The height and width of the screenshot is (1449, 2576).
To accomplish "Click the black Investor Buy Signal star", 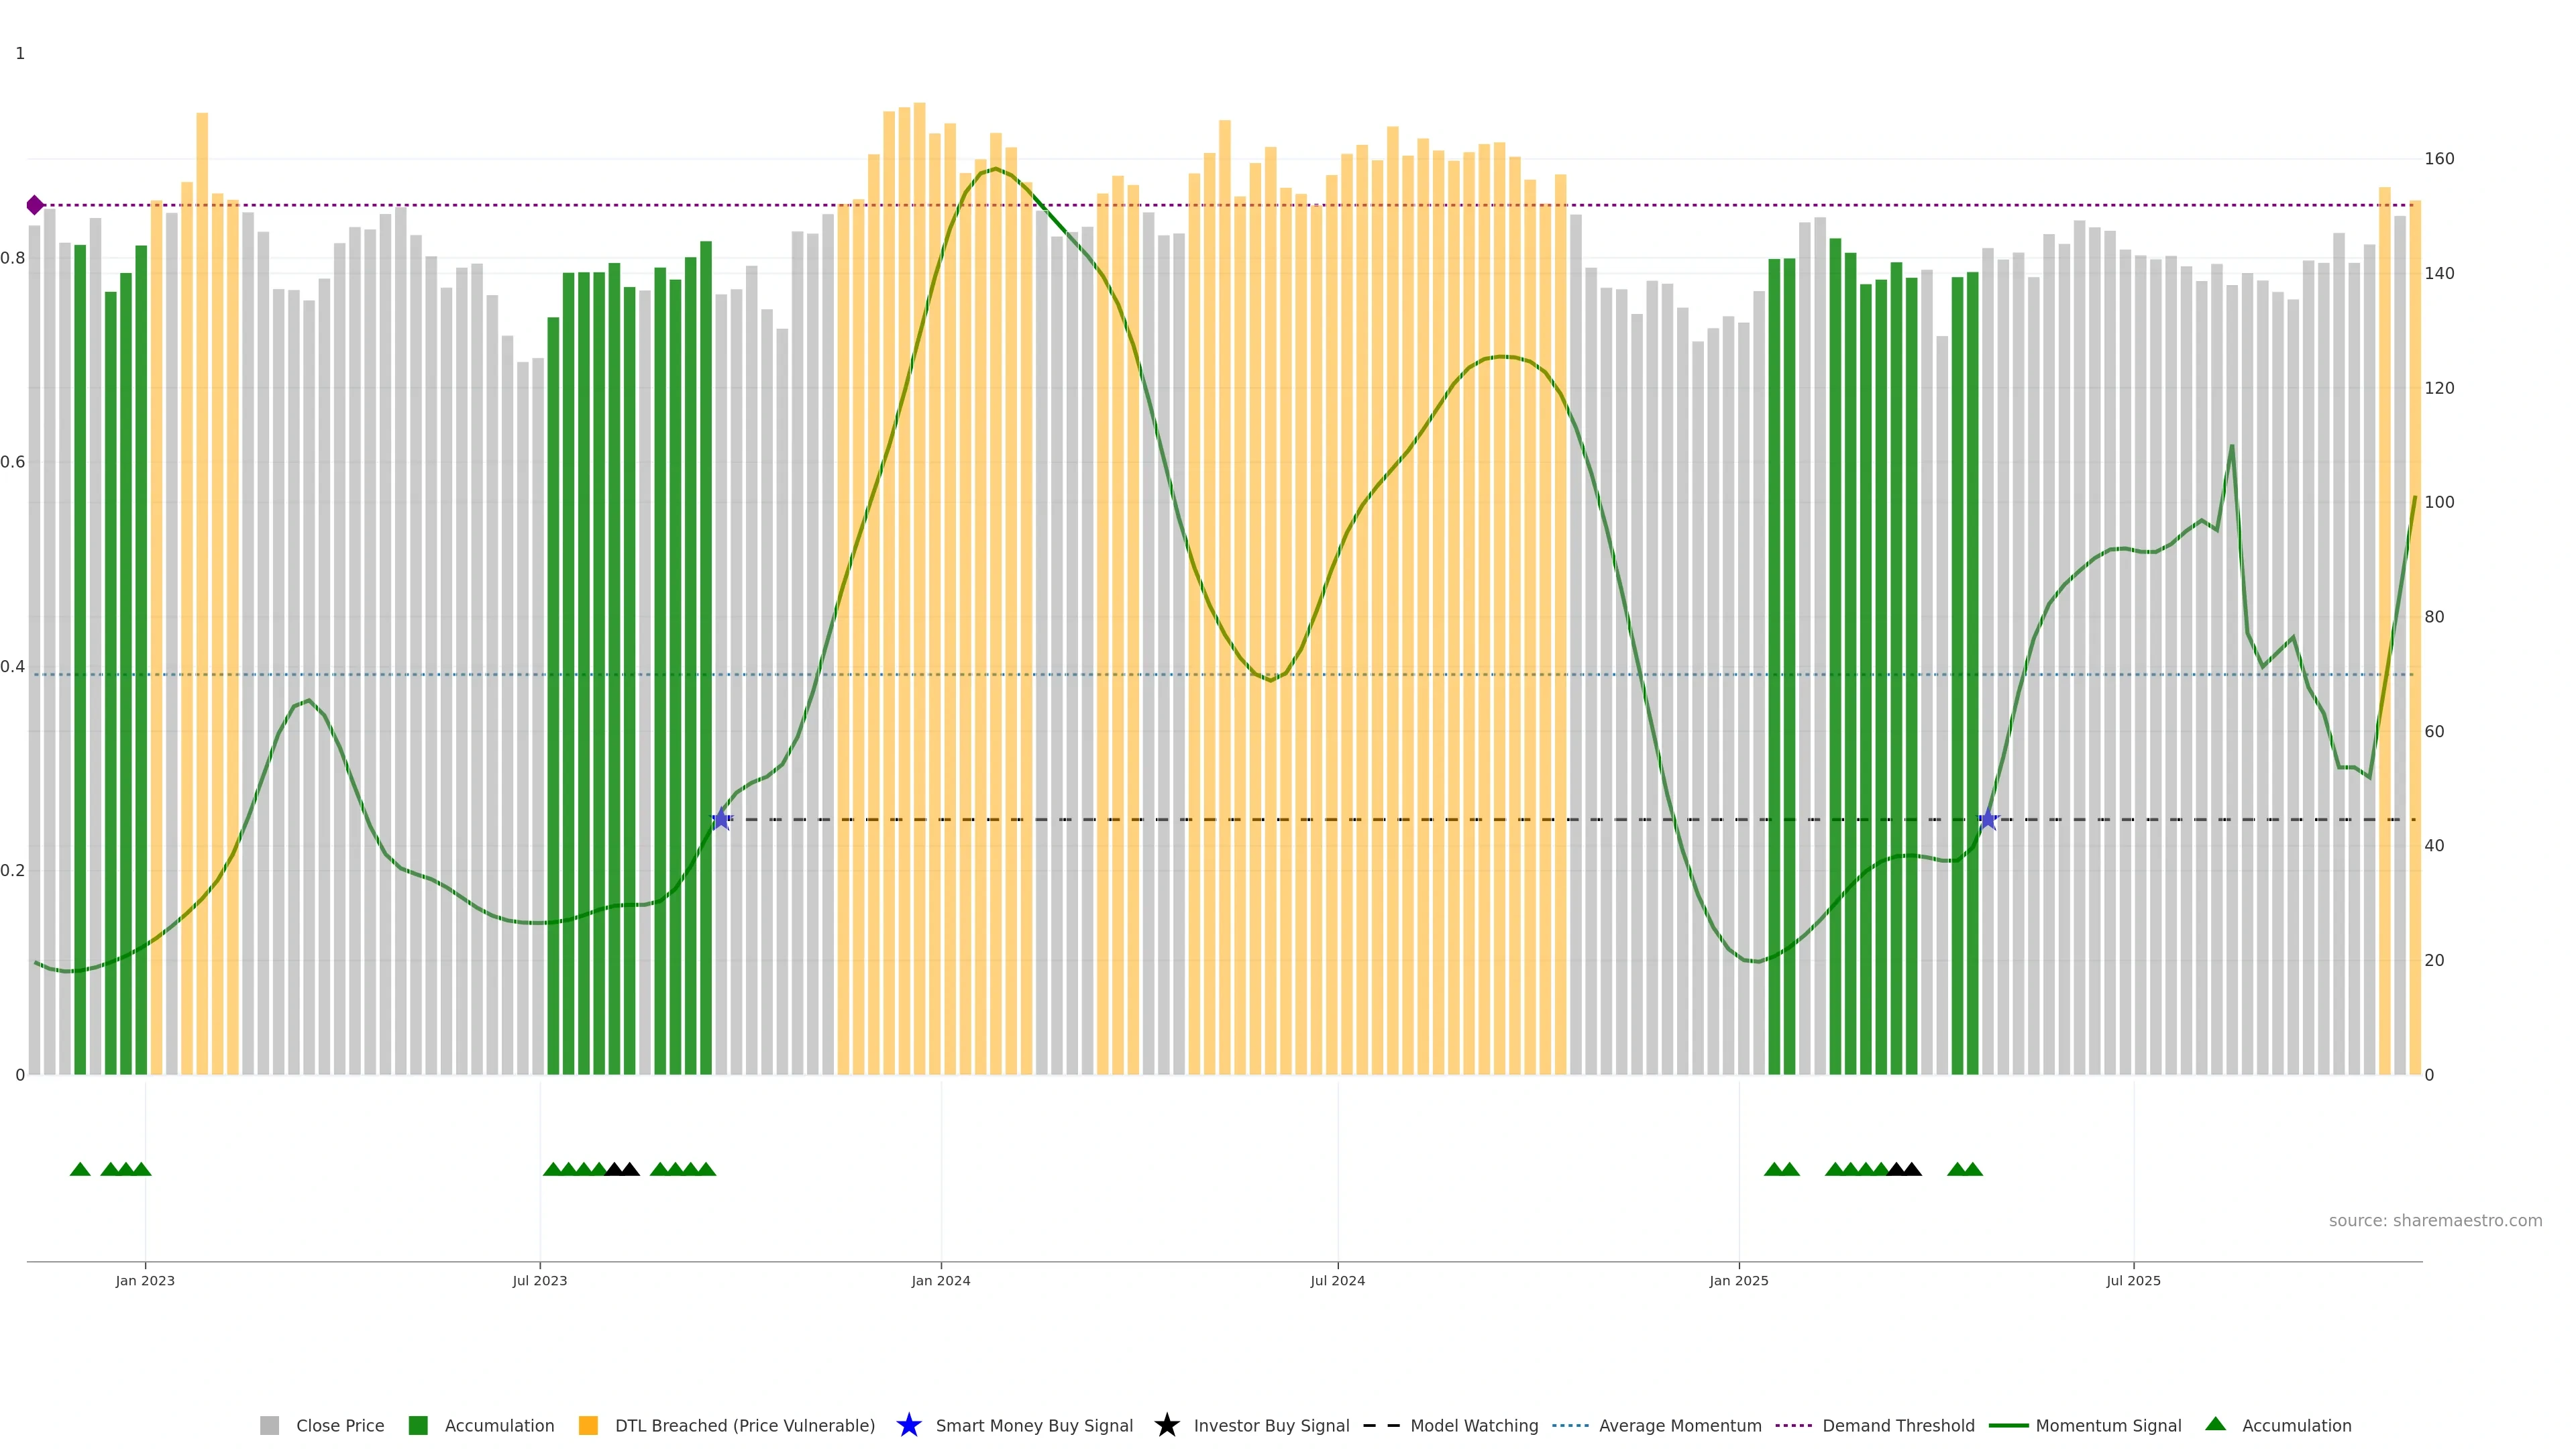I will pos(1166,1425).
